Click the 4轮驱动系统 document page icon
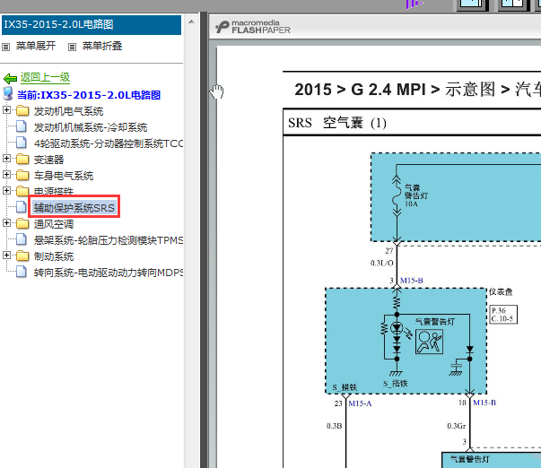Viewport: 541px width, 468px height. (x=22, y=143)
